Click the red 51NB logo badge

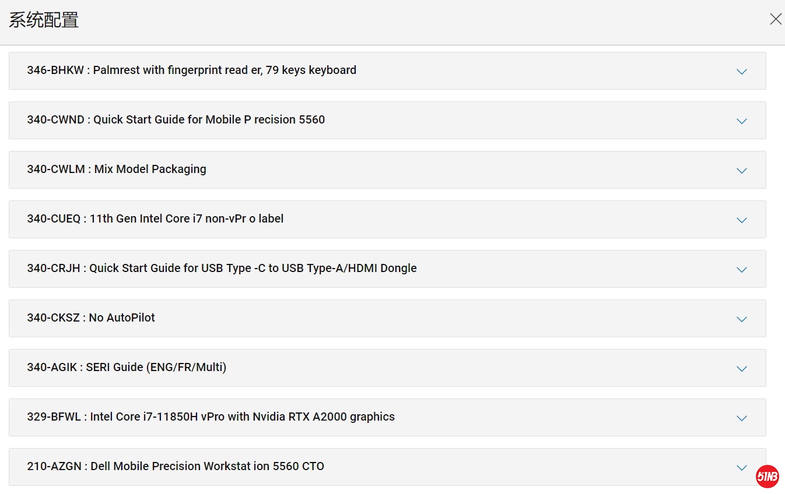tap(767, 477)
